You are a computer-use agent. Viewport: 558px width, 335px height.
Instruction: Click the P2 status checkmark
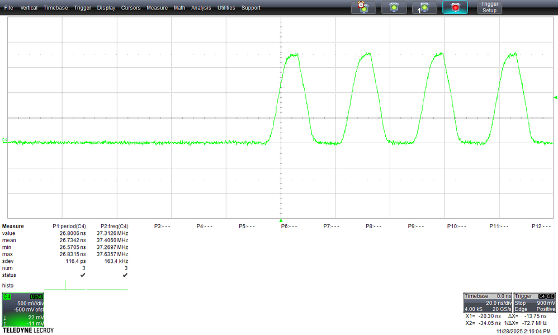click(x=125, y=275)
